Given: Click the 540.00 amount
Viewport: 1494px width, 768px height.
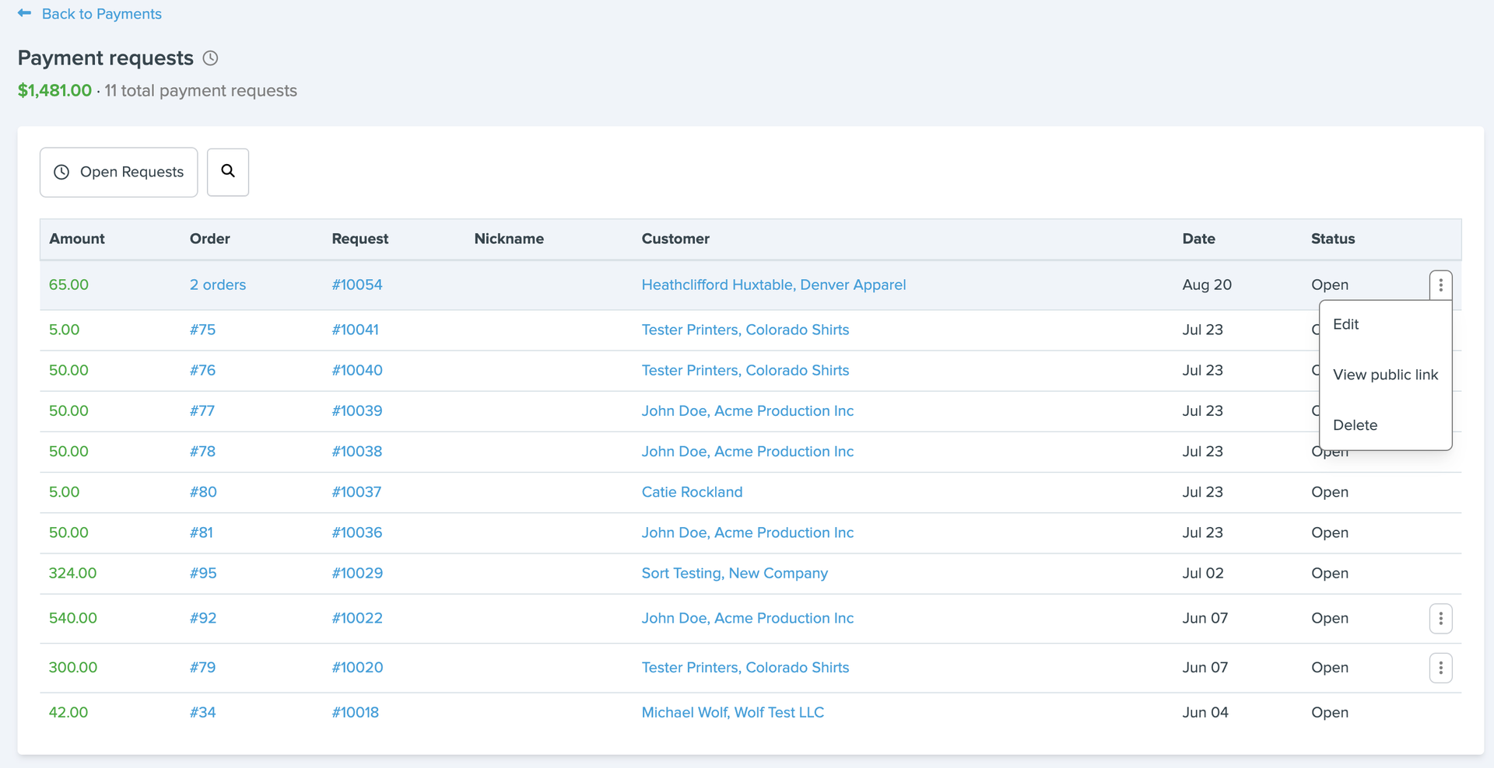Looking at the screenshot, I should pyautogui.click(x=73, y=618).
